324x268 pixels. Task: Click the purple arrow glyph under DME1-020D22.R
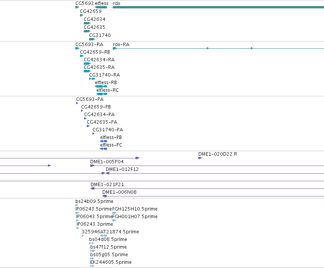(200, 158)
